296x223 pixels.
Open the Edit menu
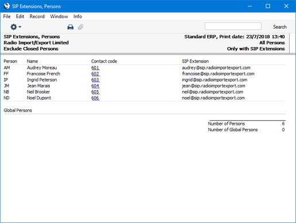[x=20, y=17]
